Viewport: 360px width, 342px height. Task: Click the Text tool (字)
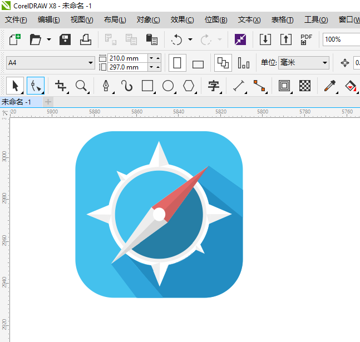tap(214, 86)
